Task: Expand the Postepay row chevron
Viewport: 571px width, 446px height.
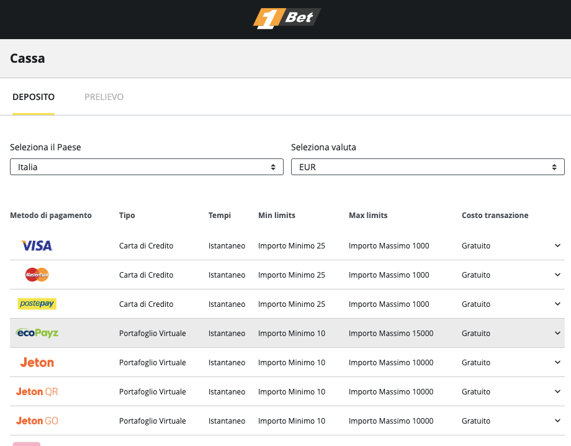Action: coord(557,304)
